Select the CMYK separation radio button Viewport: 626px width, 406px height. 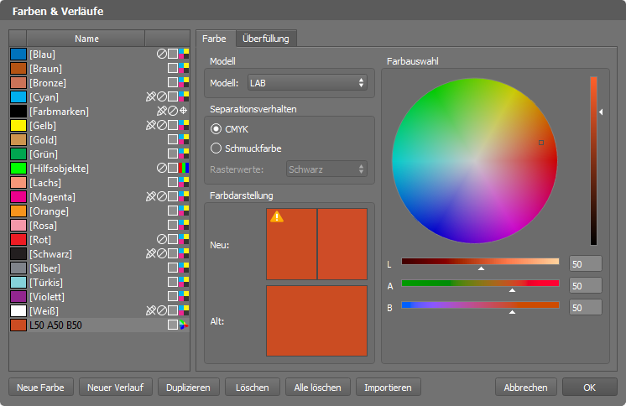tap(216, 129)
